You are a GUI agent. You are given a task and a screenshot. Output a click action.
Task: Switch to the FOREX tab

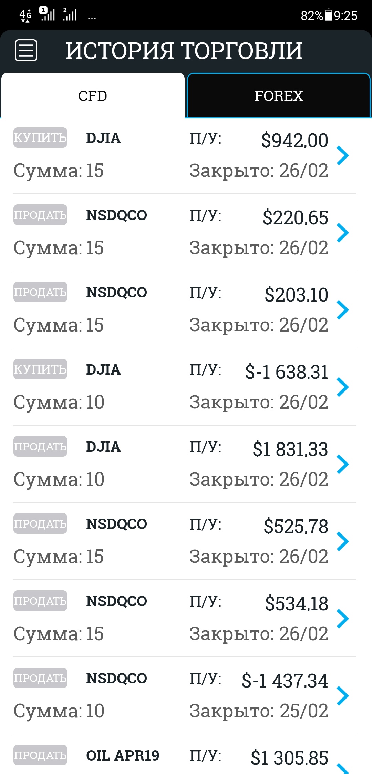[x=279, y=95]
